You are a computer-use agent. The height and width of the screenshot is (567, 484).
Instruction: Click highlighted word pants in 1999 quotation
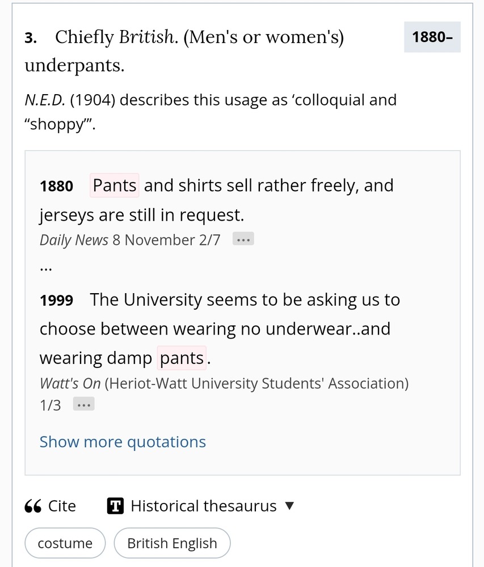coord(182,358)
